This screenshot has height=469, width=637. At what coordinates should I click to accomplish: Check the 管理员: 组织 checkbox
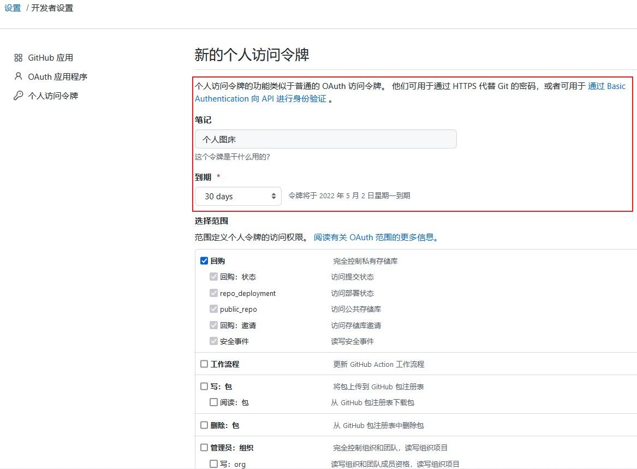(204, 448)
